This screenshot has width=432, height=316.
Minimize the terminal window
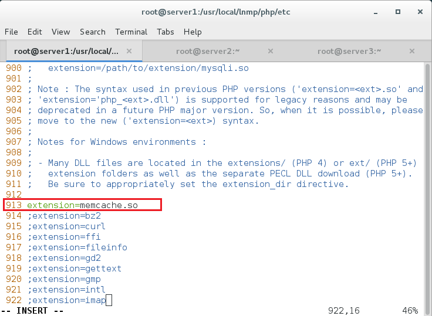point(376,12)
